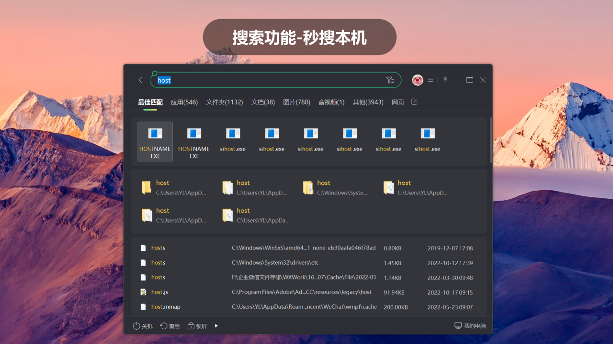613x344 pixels.
Task: Select the HOSTNAME.EXE result thumbnail
Action: click(155, 141)
